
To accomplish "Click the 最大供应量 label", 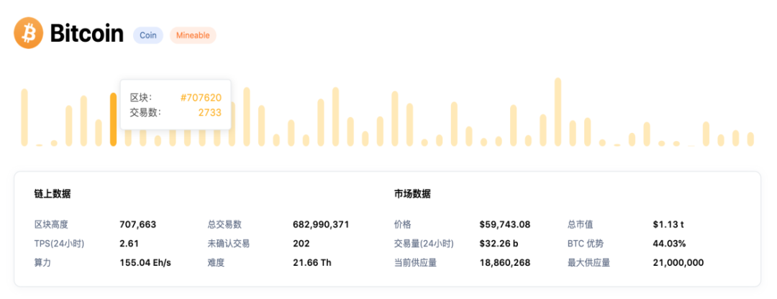I will [589, 263].
